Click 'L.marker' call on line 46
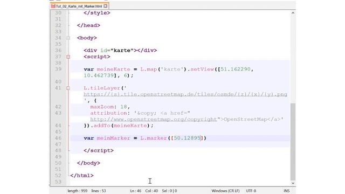The height and width of the screenshot is (194, 345). pos(154,138)
